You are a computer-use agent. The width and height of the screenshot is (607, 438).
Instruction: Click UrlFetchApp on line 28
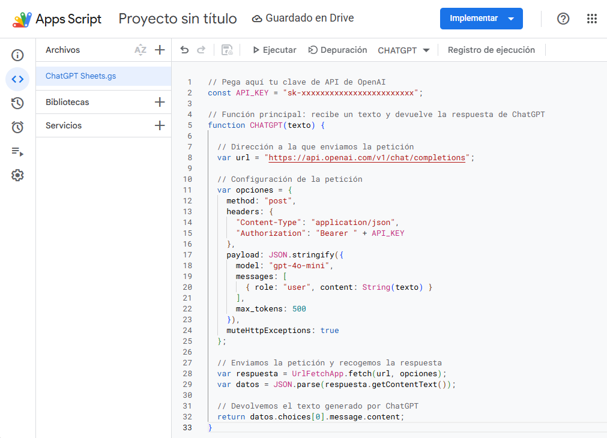pos(318,374)
